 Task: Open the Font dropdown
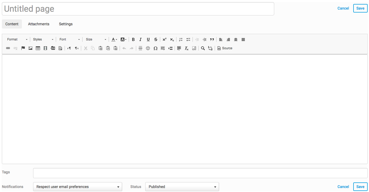coord(69,39)
